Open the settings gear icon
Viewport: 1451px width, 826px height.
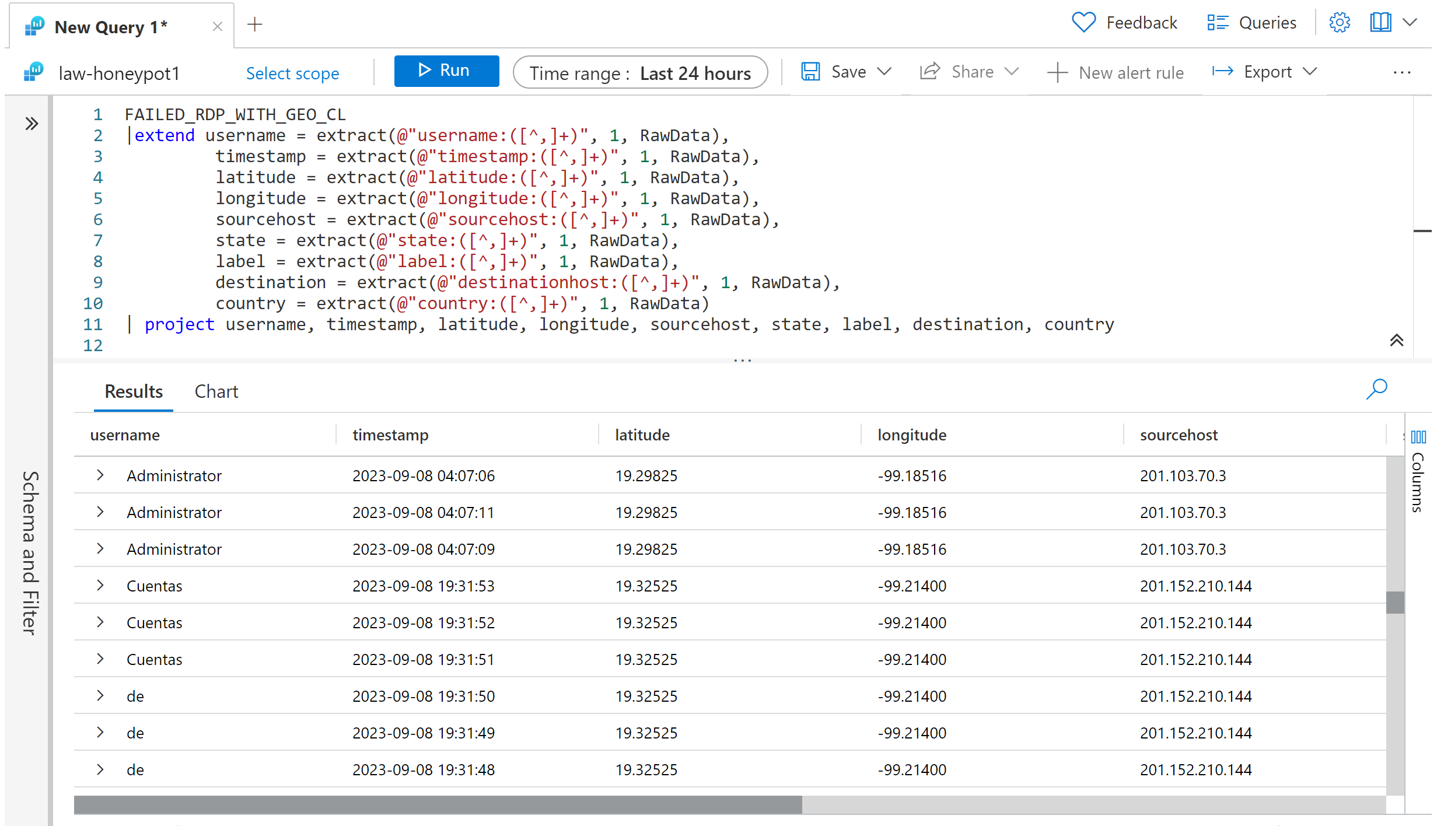[x=1340, y=22]
